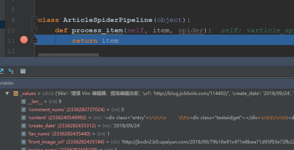Click the 'object' base class text
294x150 pixels.
(169, 20)
